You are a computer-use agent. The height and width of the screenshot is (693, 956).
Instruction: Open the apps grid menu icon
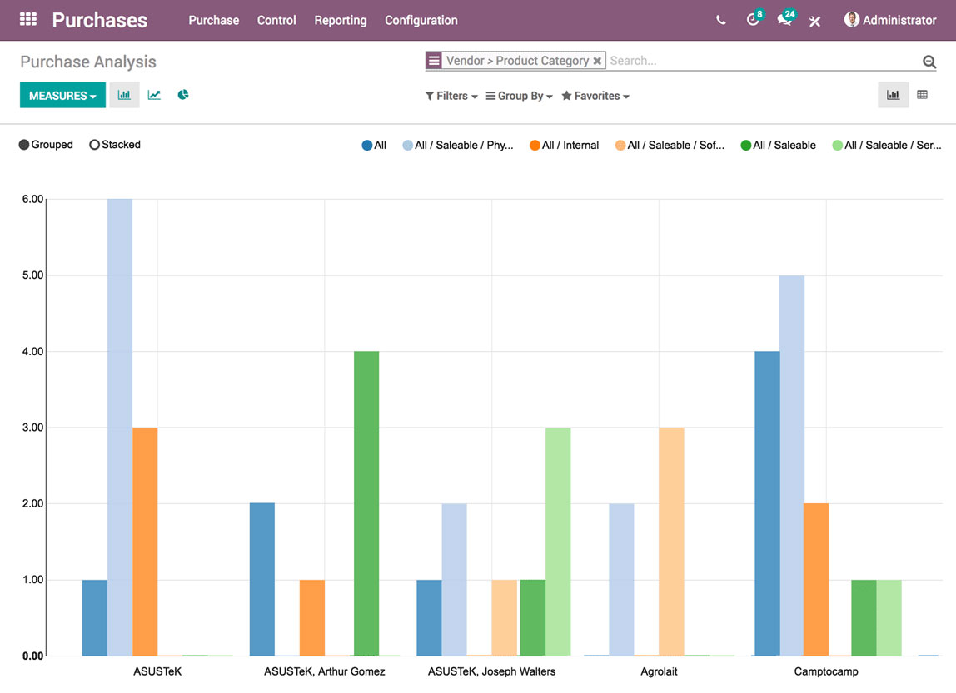tap(28, 20)
